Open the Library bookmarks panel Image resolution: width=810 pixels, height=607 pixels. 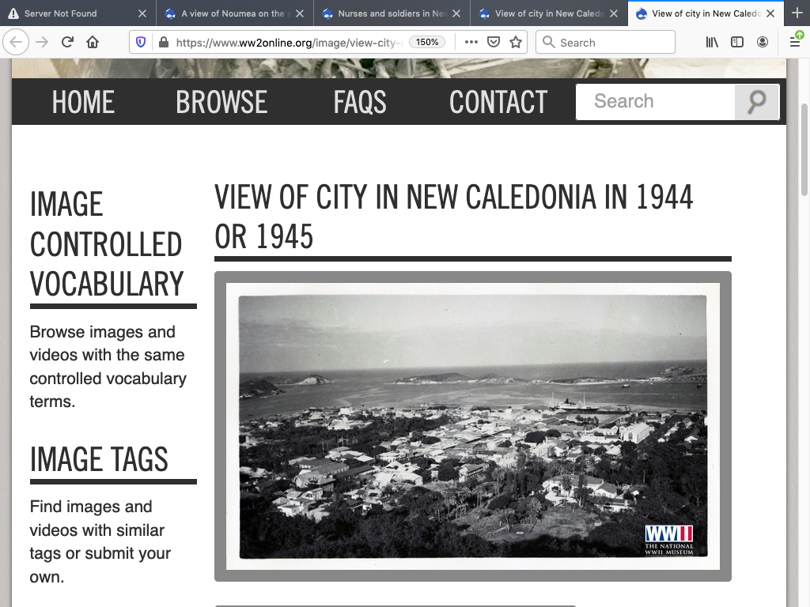[x=712, y=43]
